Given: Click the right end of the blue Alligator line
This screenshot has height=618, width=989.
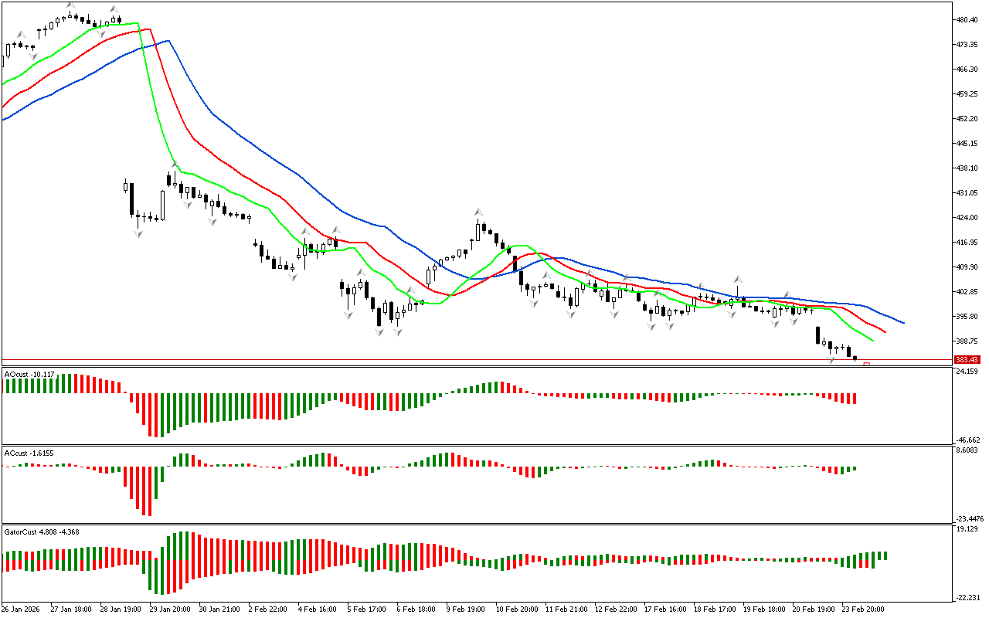Looking at the screenshot, I should (903, 323).
